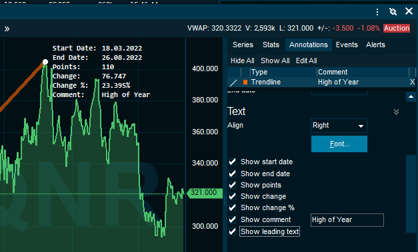Toggle the unlink chart icon

393,12
